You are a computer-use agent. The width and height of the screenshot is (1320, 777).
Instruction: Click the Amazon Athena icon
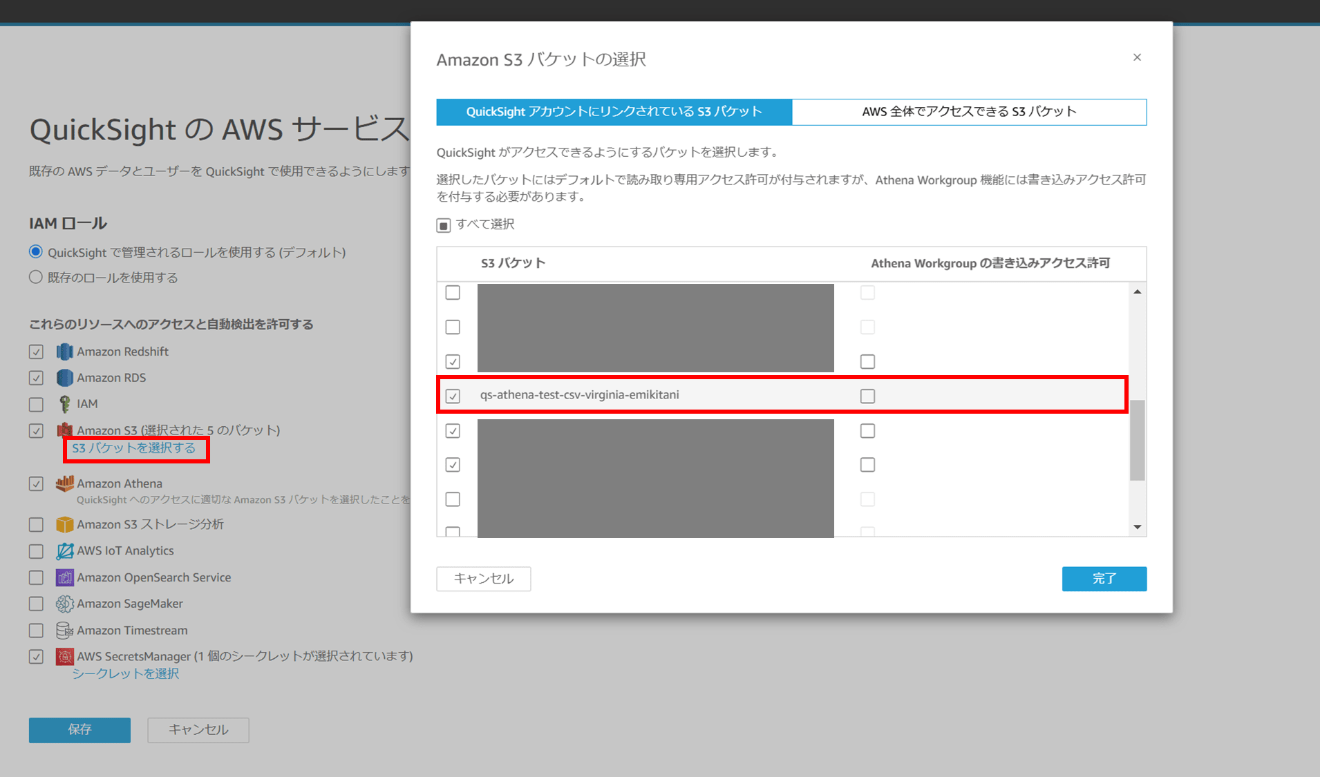click(64, 483)
